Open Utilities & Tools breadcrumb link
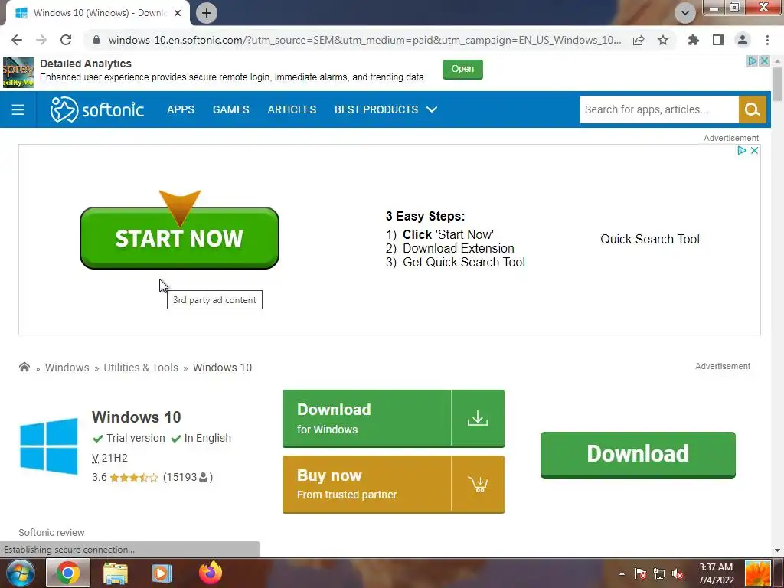The image size is (784, 588). pyautogui.click(x=141, y=367)
